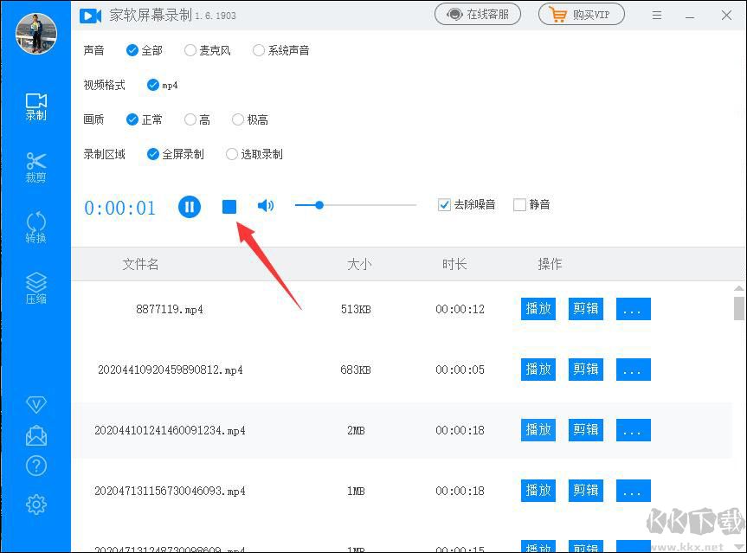Select 选取录制 region recording mode
Viewport: 747px width, 553px height.
click(232, 154)
